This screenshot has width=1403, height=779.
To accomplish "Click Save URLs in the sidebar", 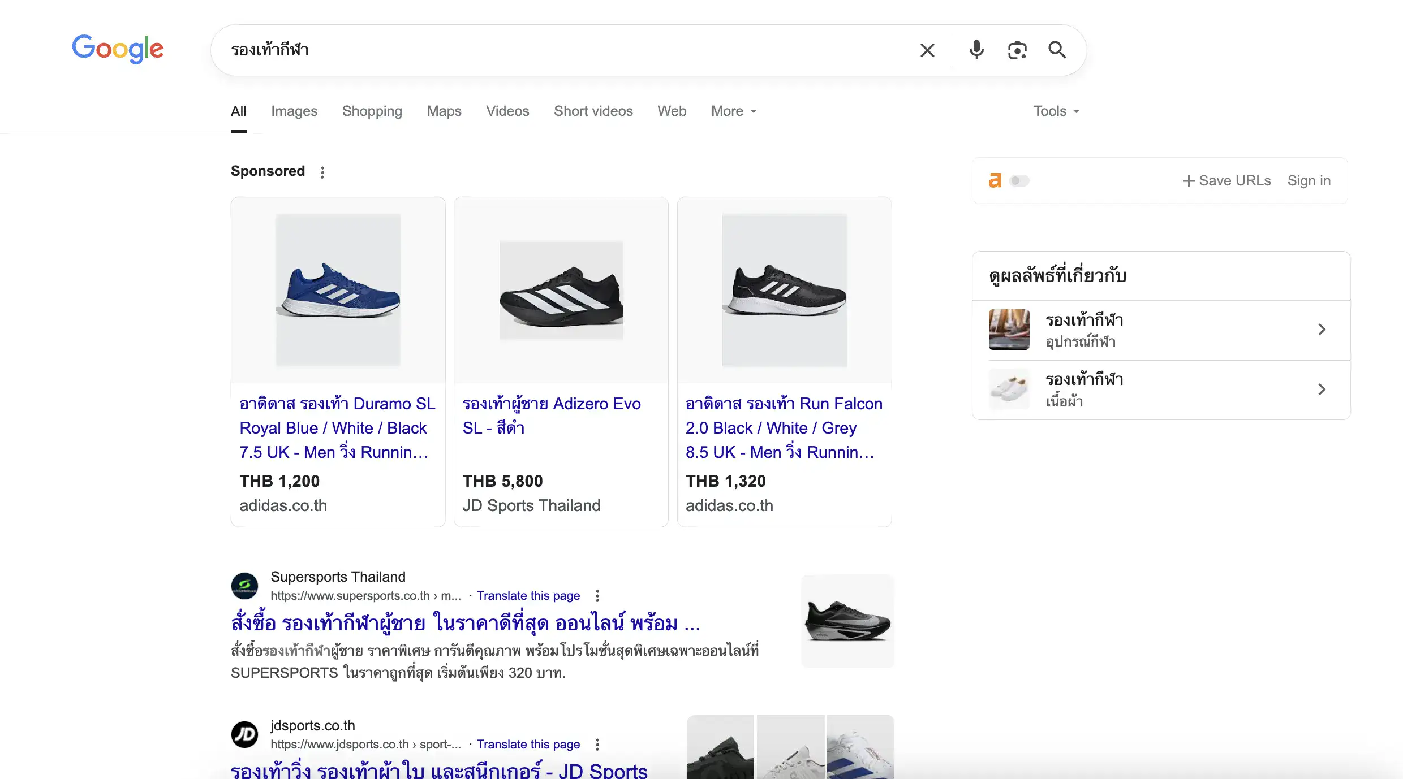I will tap(1226, 180).
